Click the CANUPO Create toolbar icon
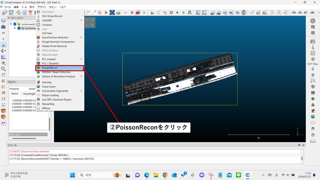The width and height of the screenshot is (320, 180). (x=198, y=13)
